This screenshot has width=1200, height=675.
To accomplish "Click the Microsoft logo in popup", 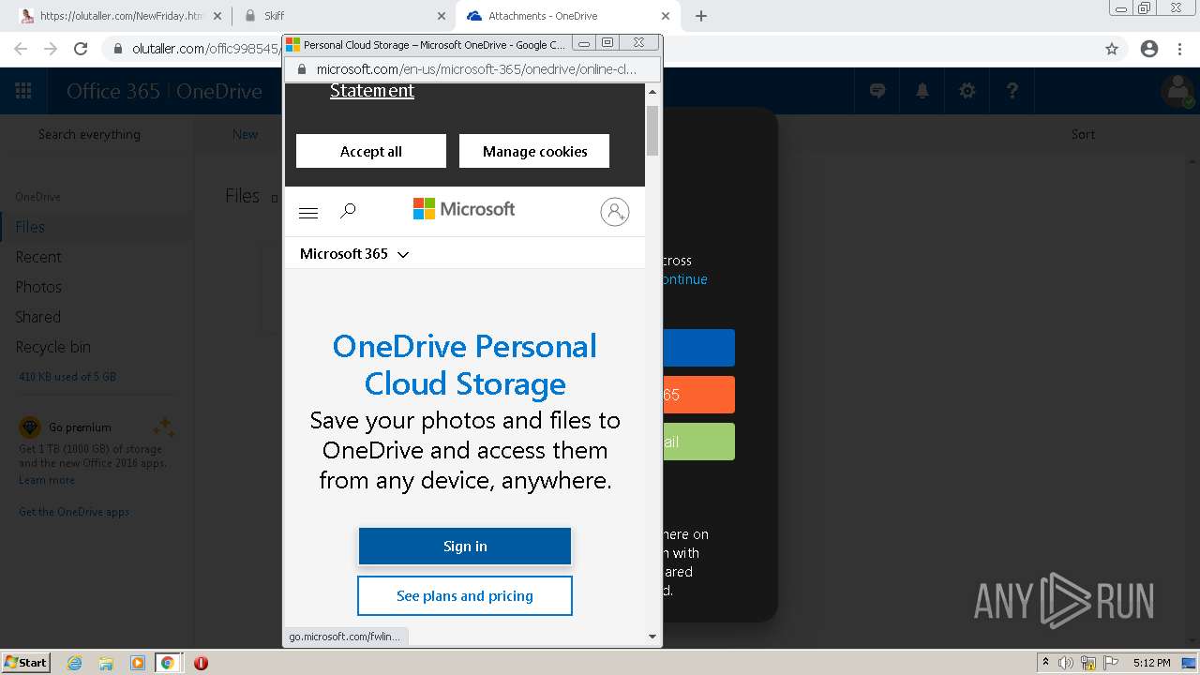I will pos(464,209).
